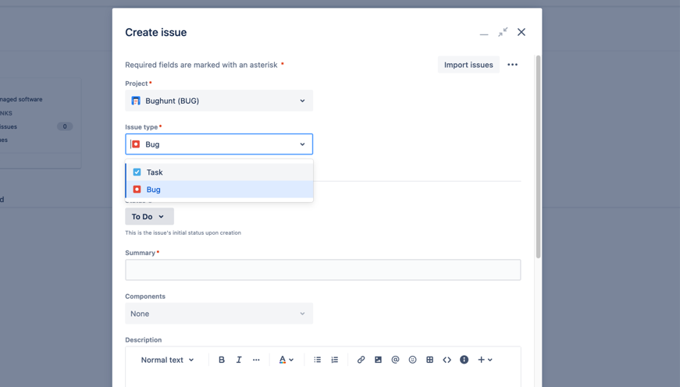Image resolution: width=680 pixels, height=387 pixels.
Task: Insert a table in description
Action: (x=429, y=360)
